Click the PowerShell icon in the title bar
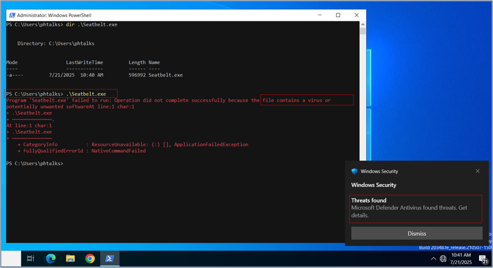This screenshot has width=493, height=268. point(12,15)
